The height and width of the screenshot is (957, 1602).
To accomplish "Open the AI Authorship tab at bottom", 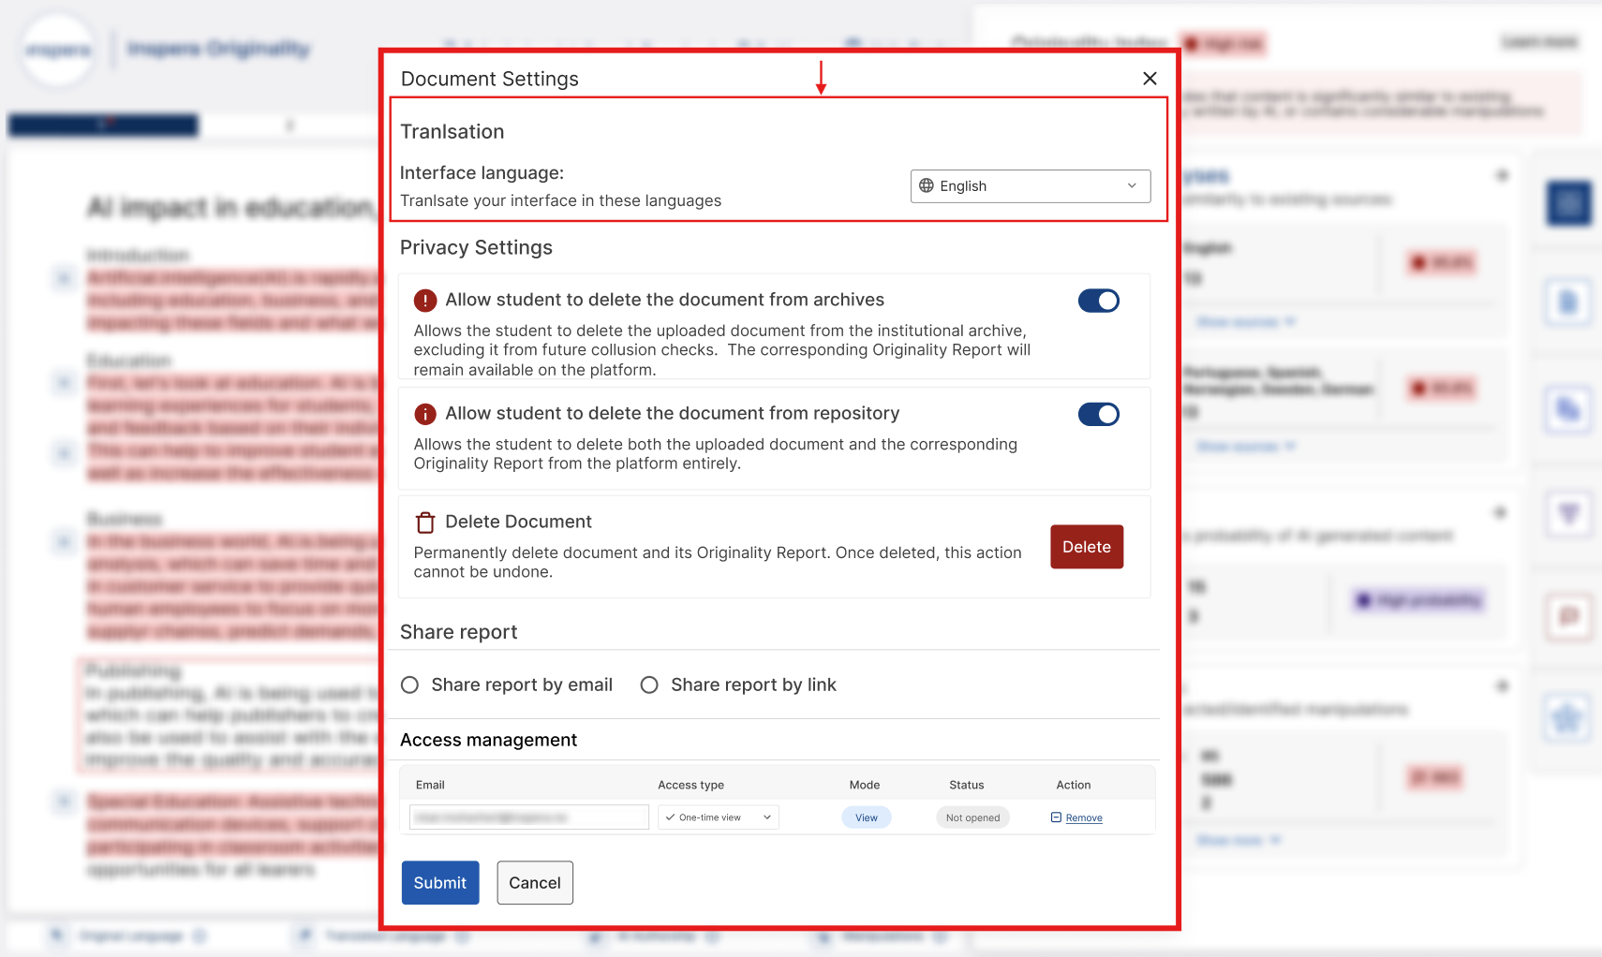I will 656,935.
